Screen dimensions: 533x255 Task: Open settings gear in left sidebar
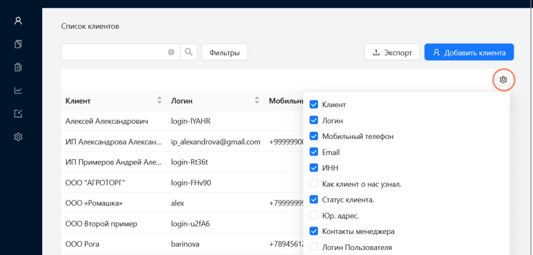click(x=18, y=137)
